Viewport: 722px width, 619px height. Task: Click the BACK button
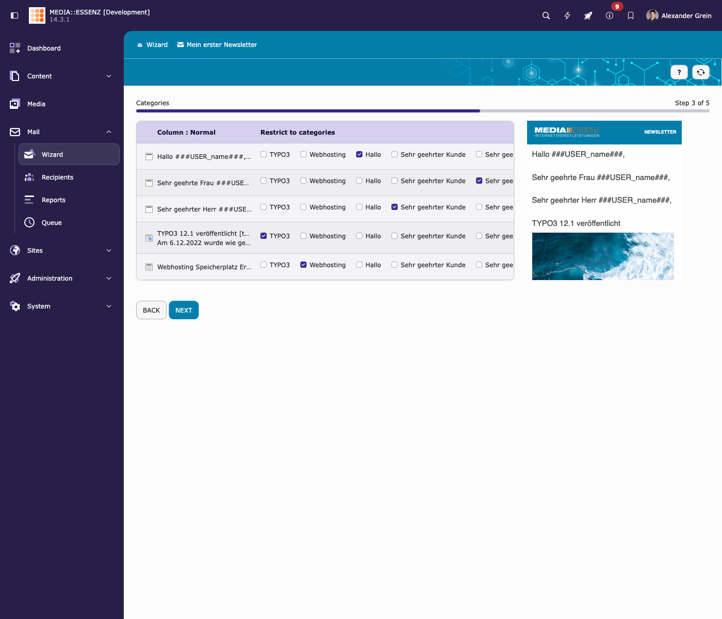coord(151,310)
